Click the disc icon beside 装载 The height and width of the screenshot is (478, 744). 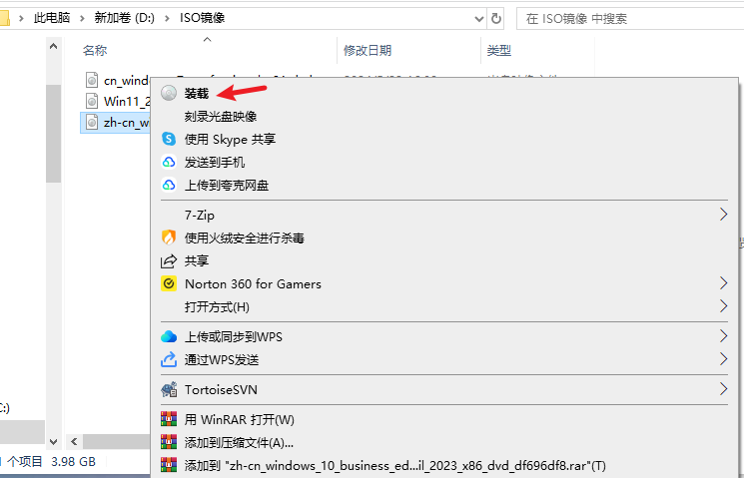[169, 93]
